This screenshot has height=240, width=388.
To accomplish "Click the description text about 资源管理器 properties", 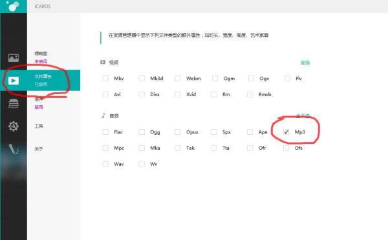I will (x=189, y=35).
